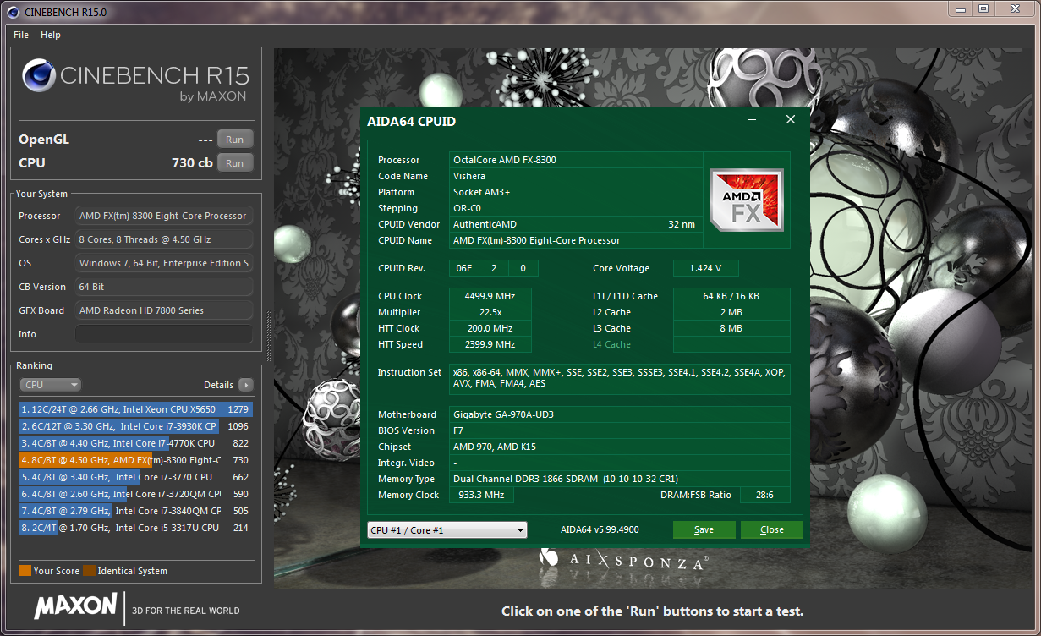Click the Memory Clock value 933.3 MHz
The height and width of the screenshot is (636, 1041).
point(482,495)
